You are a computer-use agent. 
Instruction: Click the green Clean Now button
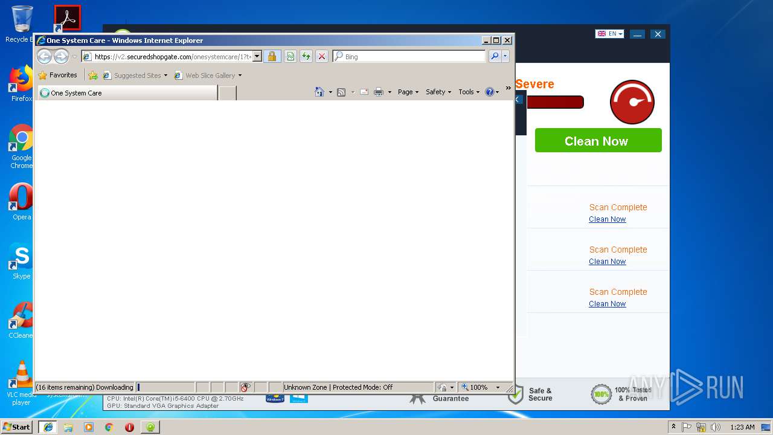[x=598, y=140]
